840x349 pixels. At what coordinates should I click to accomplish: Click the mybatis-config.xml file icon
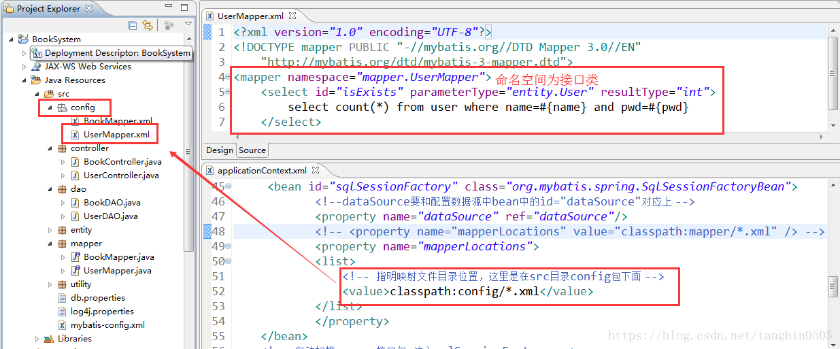coord(63,325)
